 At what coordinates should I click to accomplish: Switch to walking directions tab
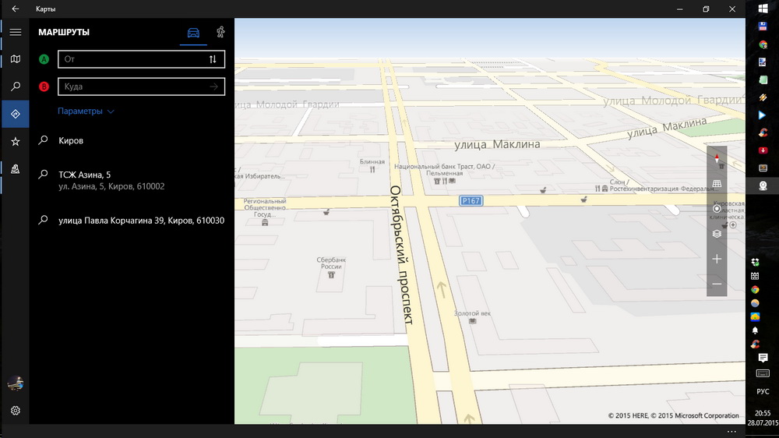coord(220,32)
